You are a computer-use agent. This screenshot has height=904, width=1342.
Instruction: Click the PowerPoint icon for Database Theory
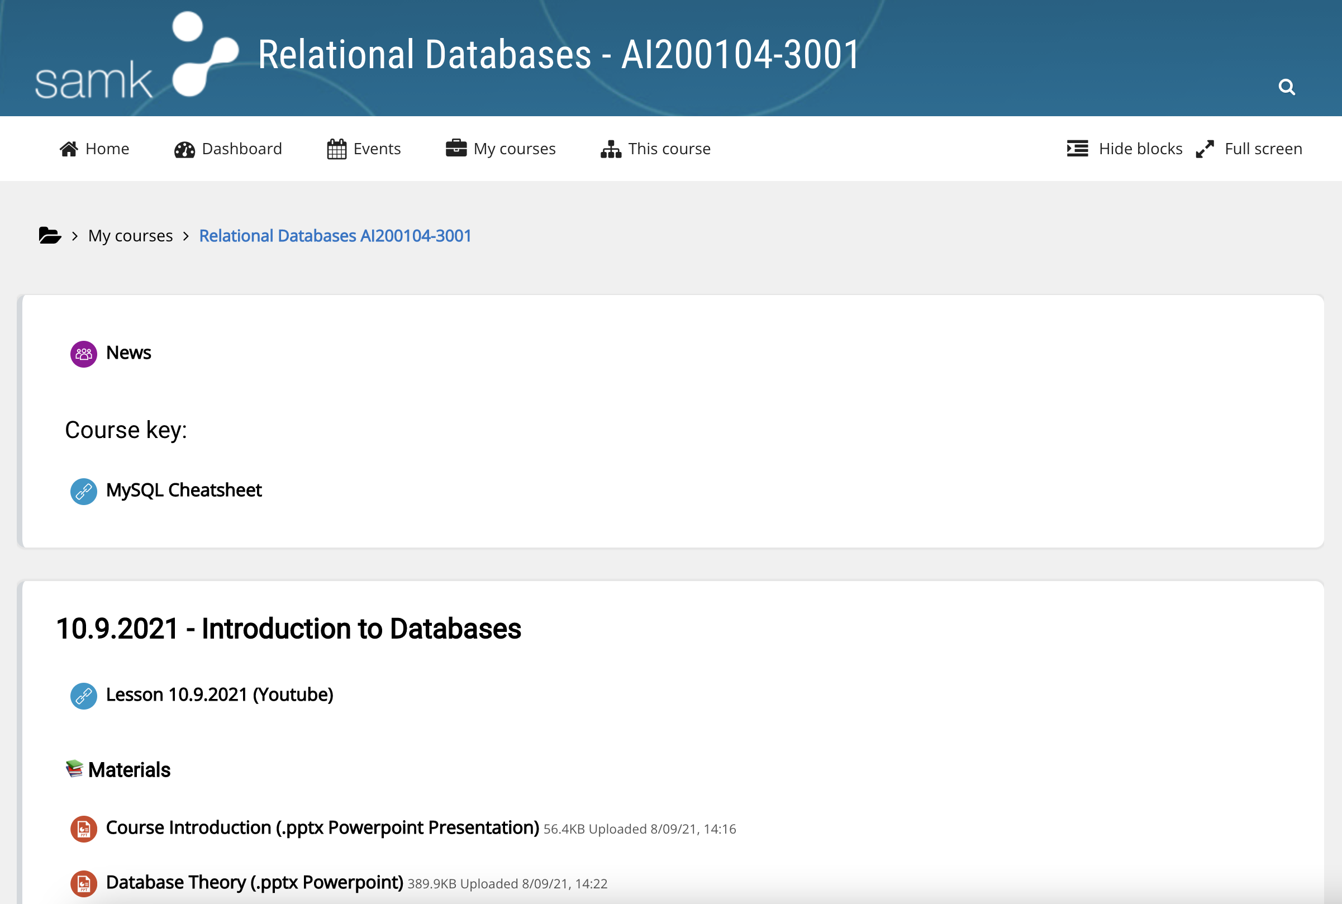pyautogui.click(x=84, y=883)
